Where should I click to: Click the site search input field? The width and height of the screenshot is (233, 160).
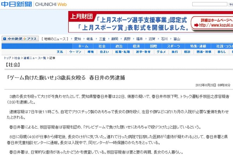210,4
